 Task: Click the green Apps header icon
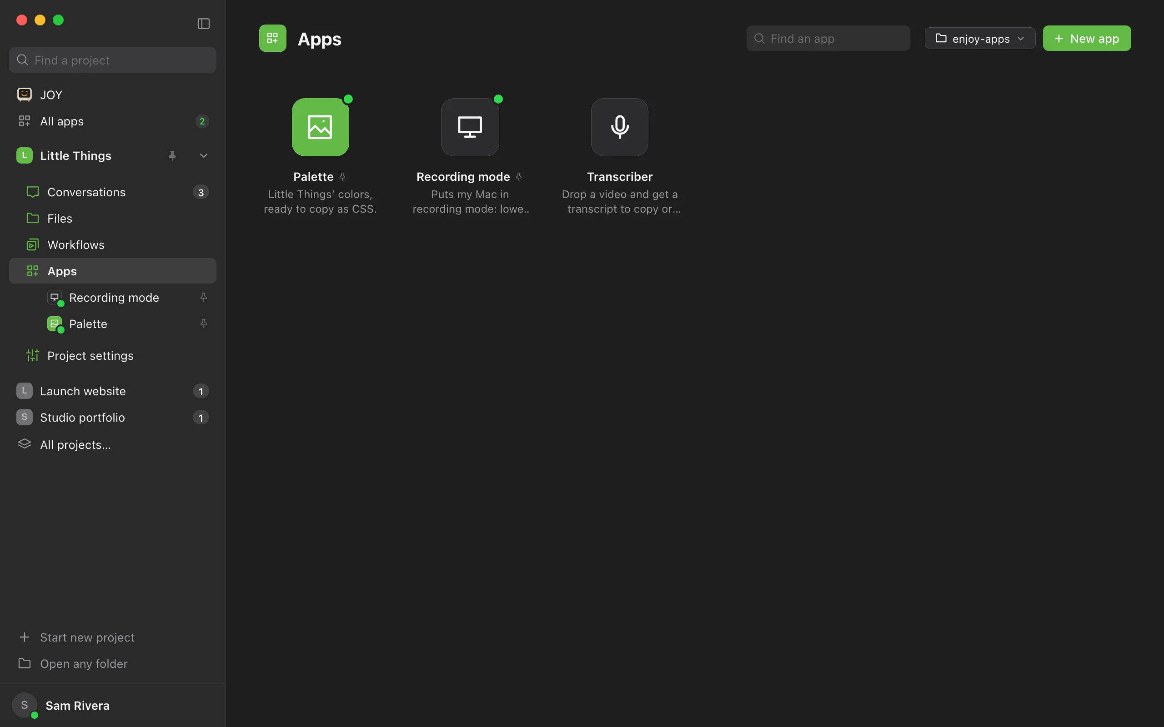click(273, 38)
